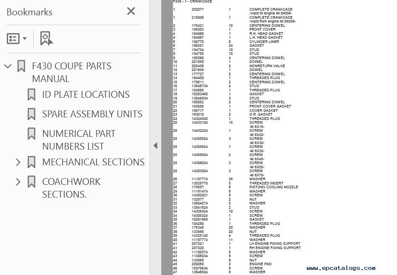Click part number 13541624
The width and height of the screenshot is (397, 275).
[200, 207]
